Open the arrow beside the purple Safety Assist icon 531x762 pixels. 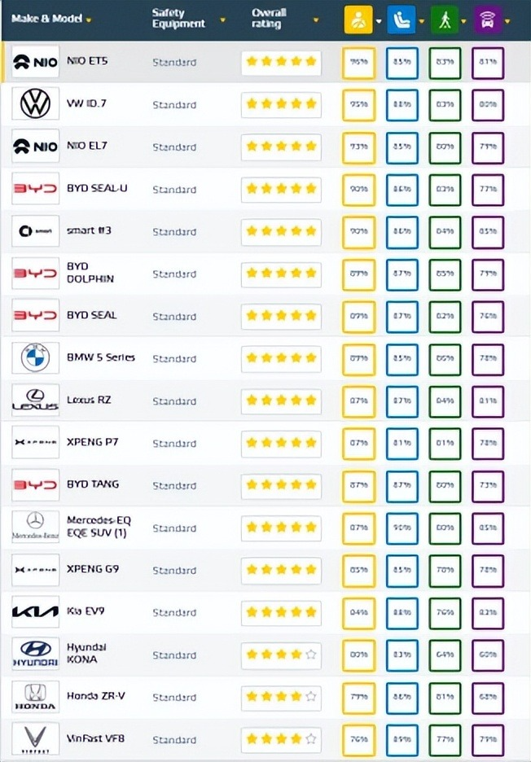tap(507, 21)
